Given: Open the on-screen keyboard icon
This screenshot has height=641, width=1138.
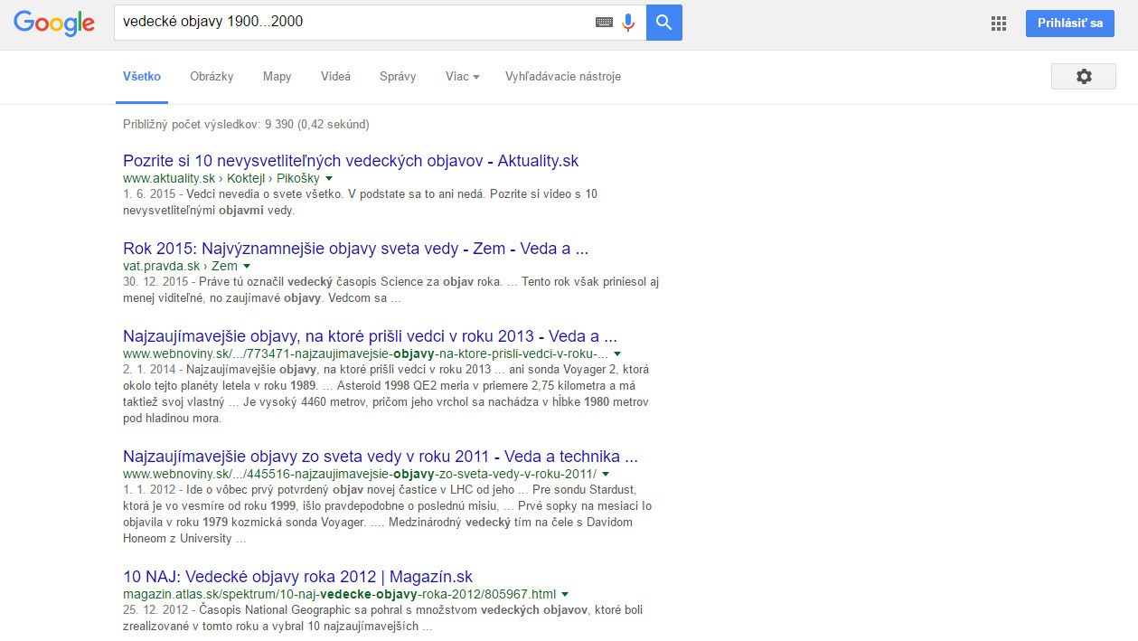Looking at the screenshot, I should pos(604,23).
